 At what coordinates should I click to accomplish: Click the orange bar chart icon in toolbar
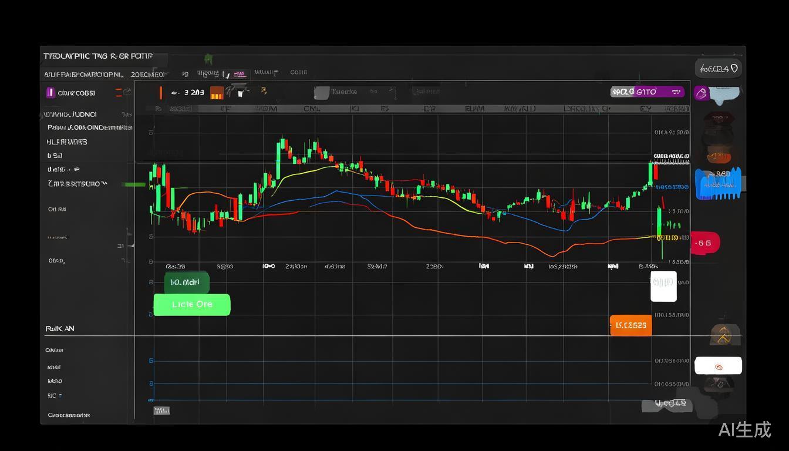click(x=217, y=92)
